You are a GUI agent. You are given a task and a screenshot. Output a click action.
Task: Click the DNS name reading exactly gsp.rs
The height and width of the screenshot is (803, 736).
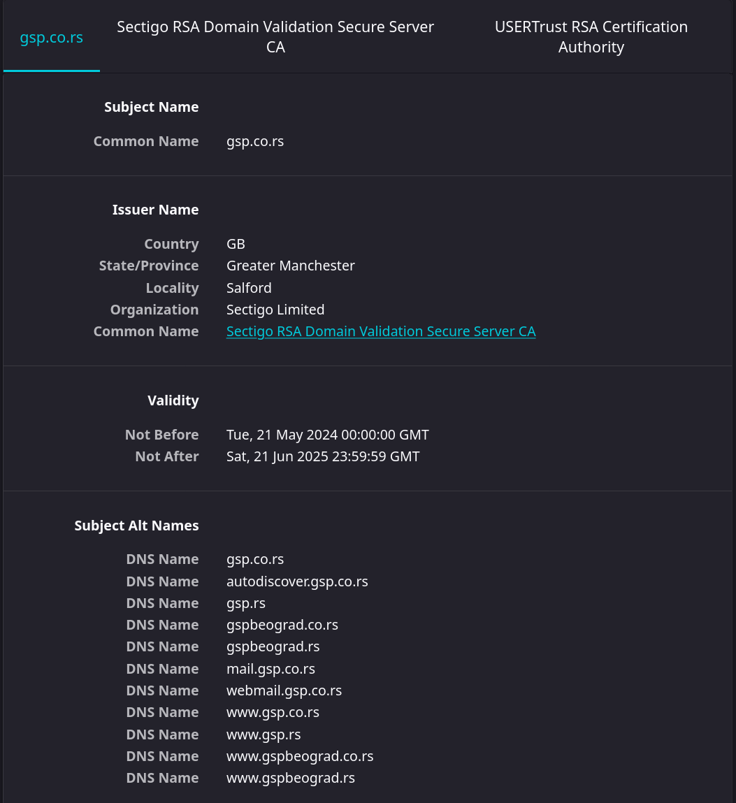click(x=246, y=603)
